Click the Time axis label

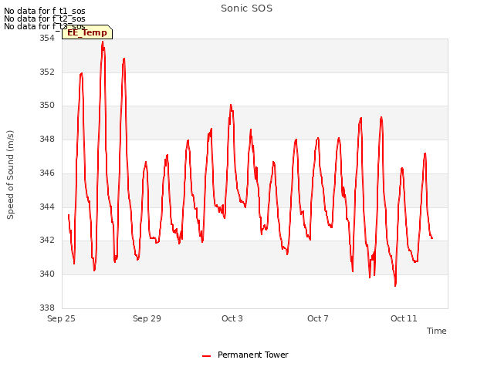pyautogui.click(x=436, y=331)
